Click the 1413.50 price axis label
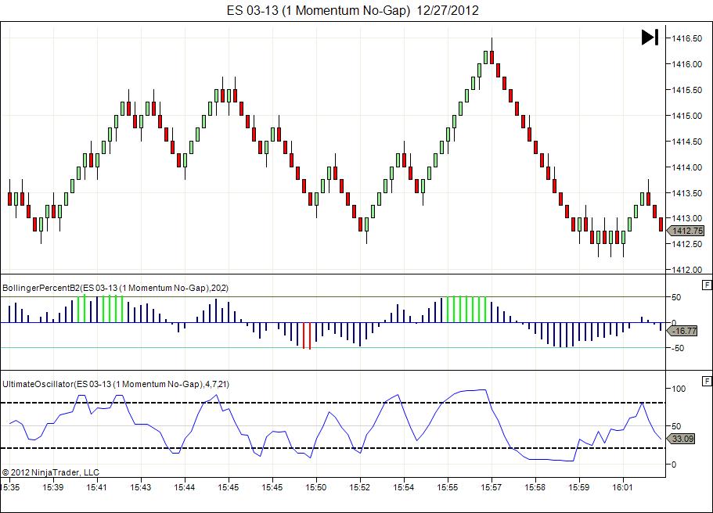The image size is (713, 513). (686, 193)
